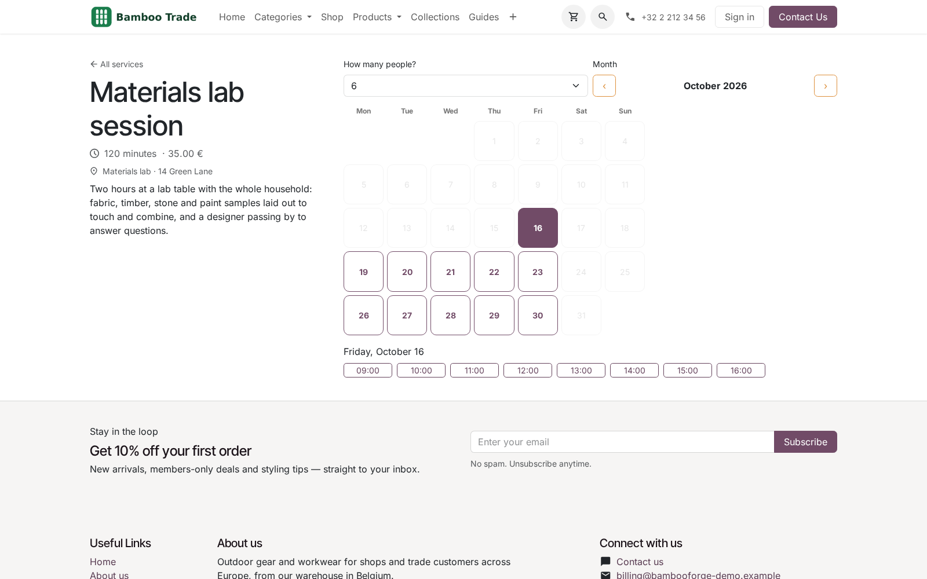Open the Collections menu item
The height and width of the screenshot is (579, 927).
pos(435,17)
